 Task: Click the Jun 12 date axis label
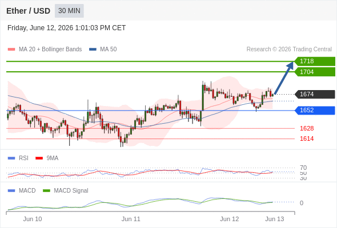pos(229,219)
